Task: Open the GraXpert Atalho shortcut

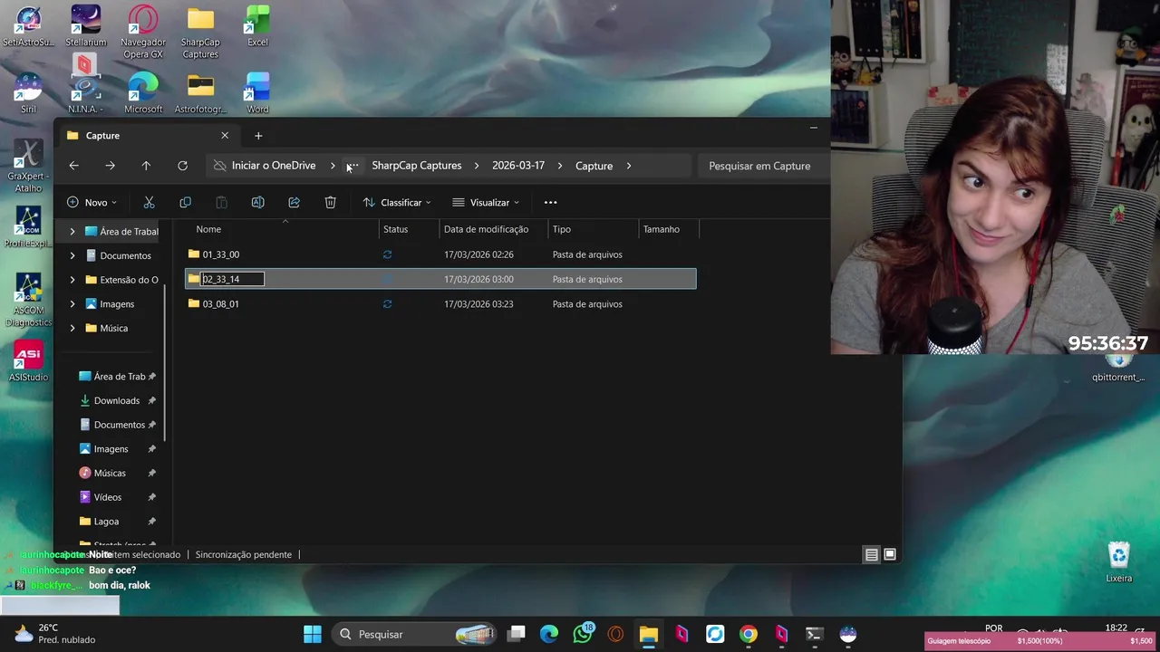Action: pos(28,167)
